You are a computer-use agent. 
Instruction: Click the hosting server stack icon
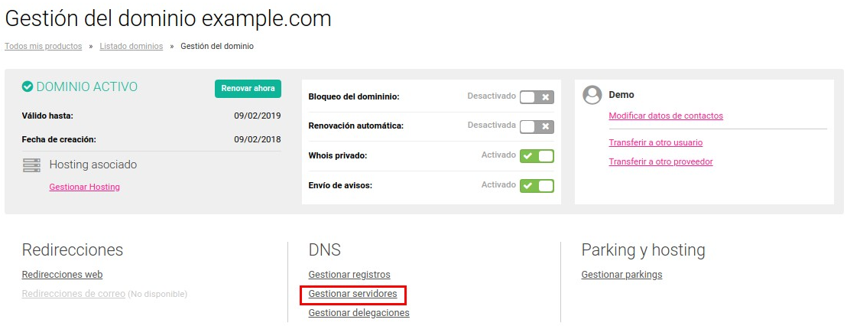(31, 165)
